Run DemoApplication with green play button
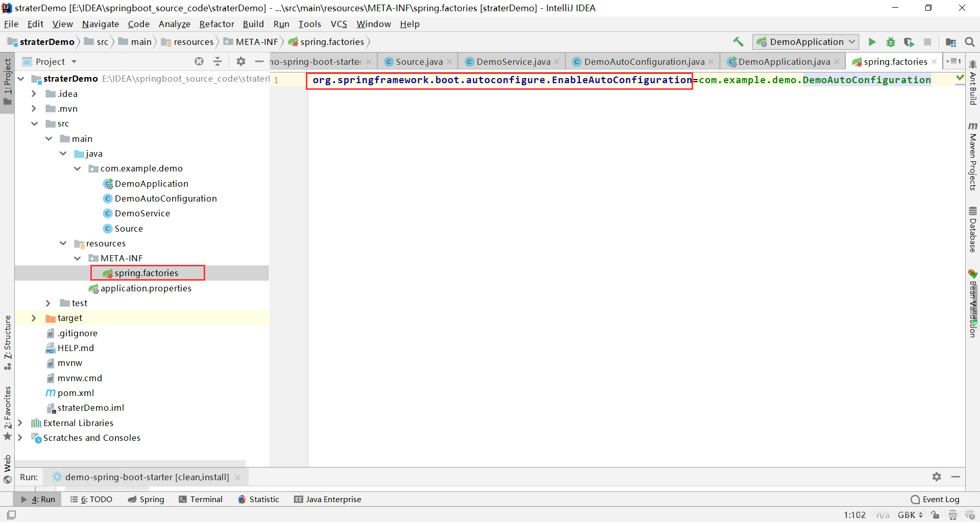This screenshot has height=522, width=980. coord(872,42)
